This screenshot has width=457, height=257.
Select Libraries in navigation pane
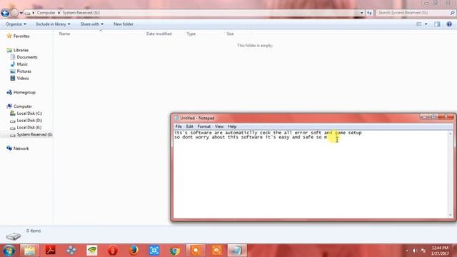pyautogui.click(x=21, y=50)
